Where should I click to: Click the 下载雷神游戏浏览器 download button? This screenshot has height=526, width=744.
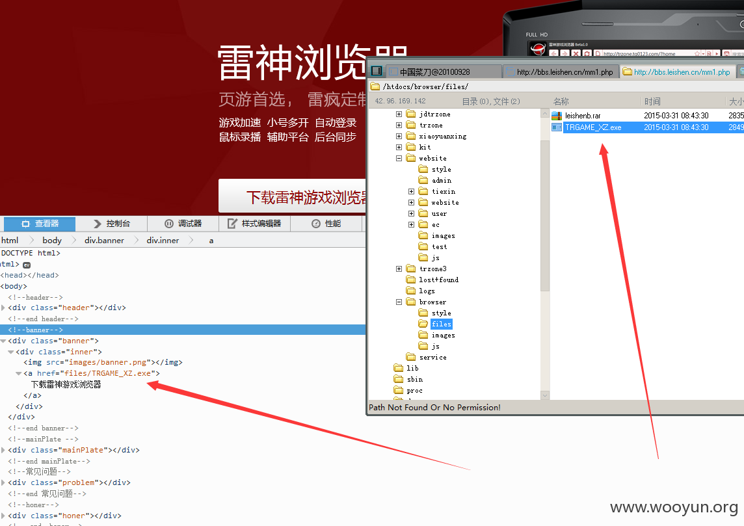coord(292,197)
